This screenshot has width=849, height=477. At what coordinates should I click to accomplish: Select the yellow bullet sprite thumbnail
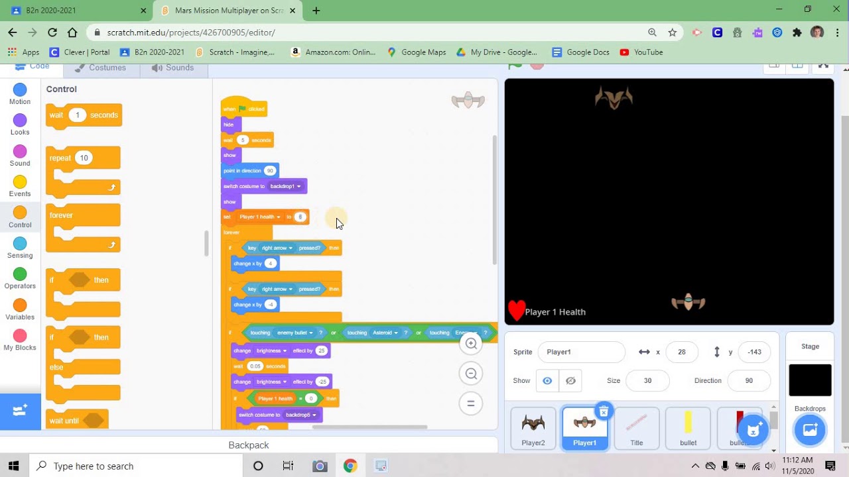coord(688,429)
